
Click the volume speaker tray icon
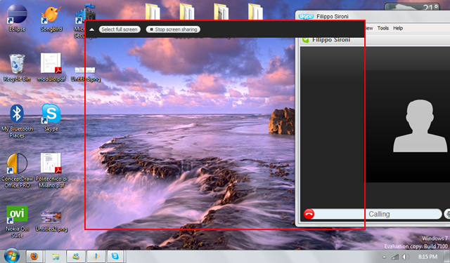[x=405, y=257]
